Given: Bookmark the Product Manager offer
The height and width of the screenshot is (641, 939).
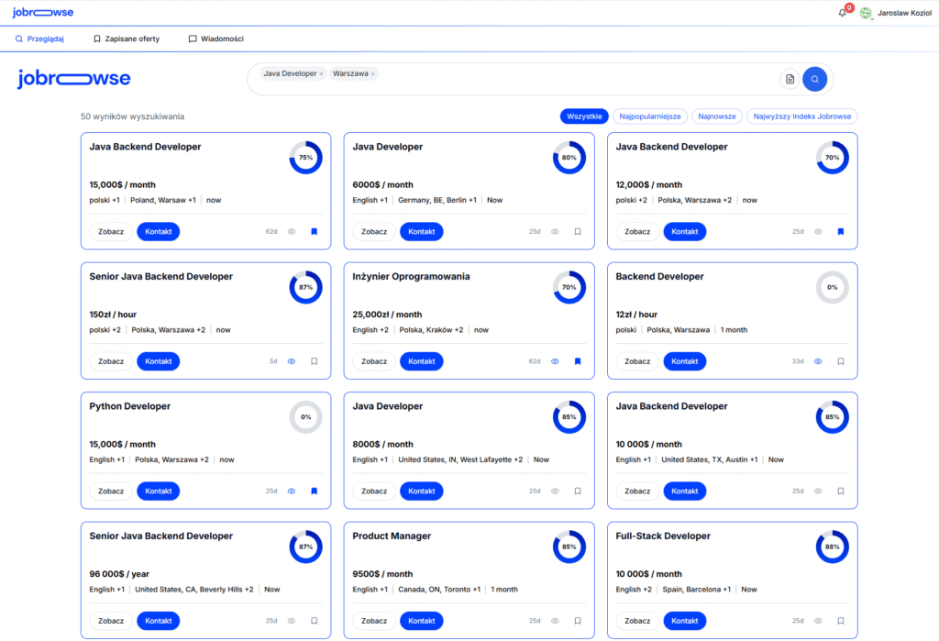Looking at the screenshot, I should point(577,621).
